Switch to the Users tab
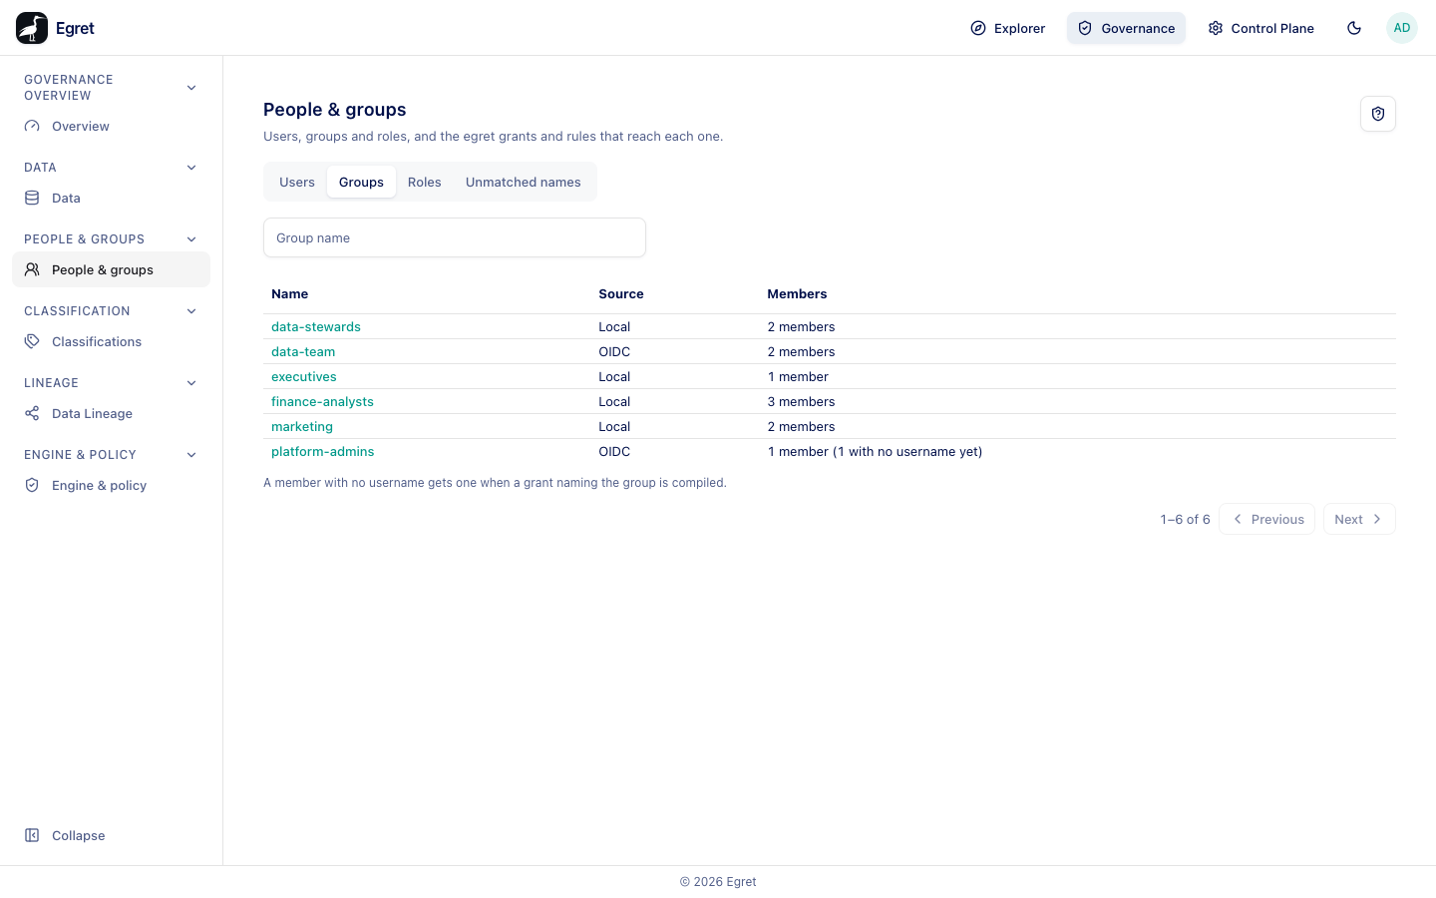Viewport: 1436px width, 898px height. tap(297, 182)
